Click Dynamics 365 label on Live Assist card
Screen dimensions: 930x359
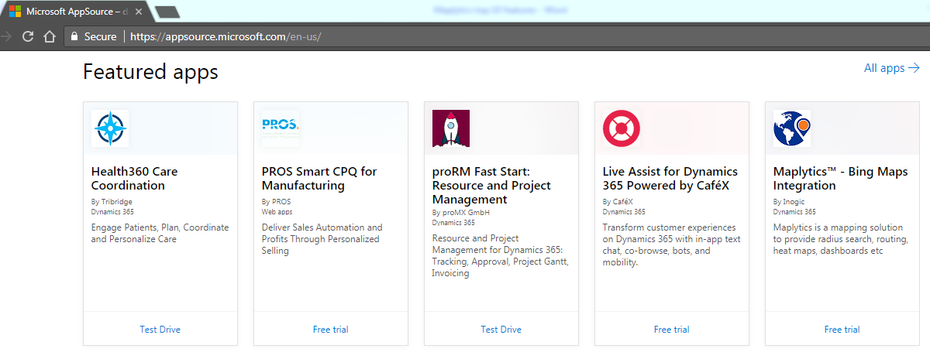[x=624, y=211]
